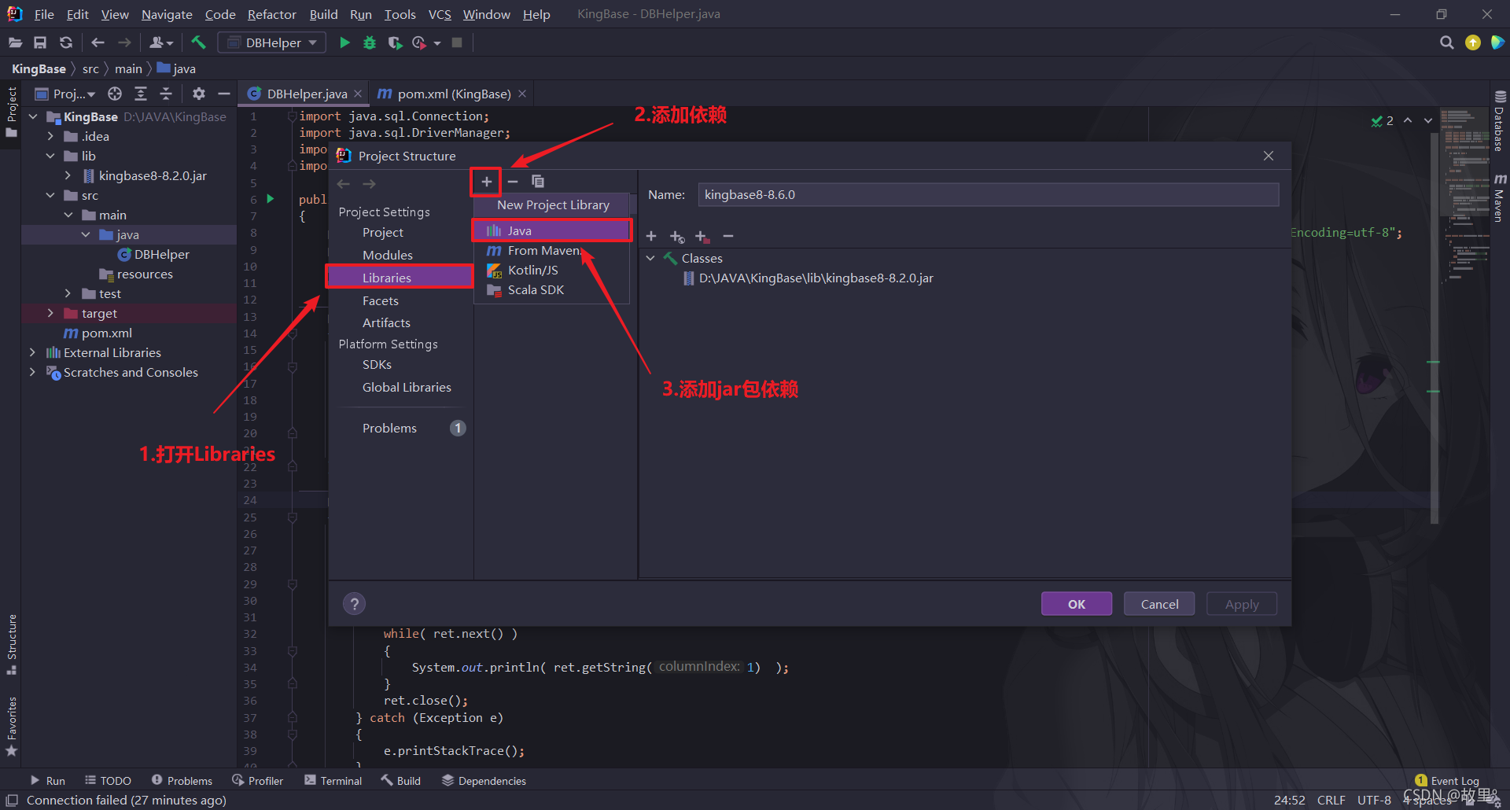Collapse the lib folder
Image resolution: width=1510 pixels, height=810 pixels.
tap(50, 156)
